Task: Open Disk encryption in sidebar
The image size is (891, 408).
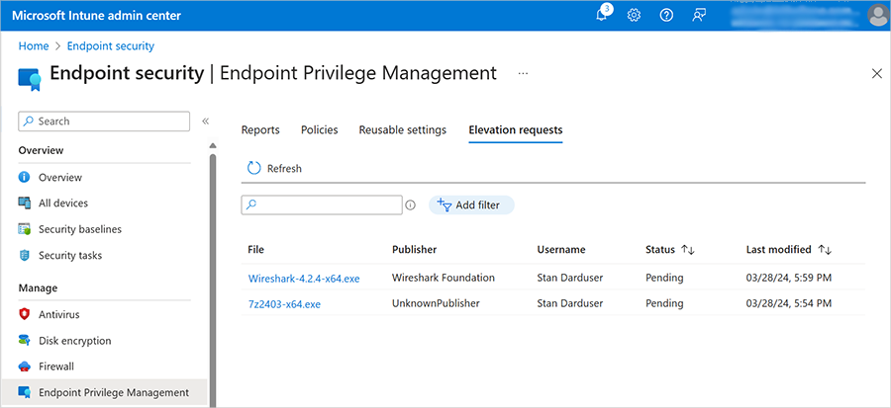Action: (75, 341)
